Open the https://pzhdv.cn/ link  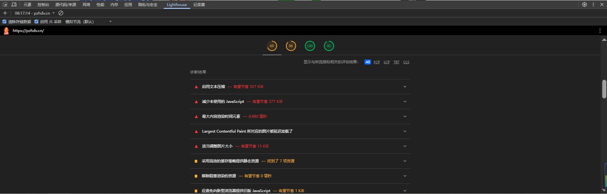pos(28,31)
